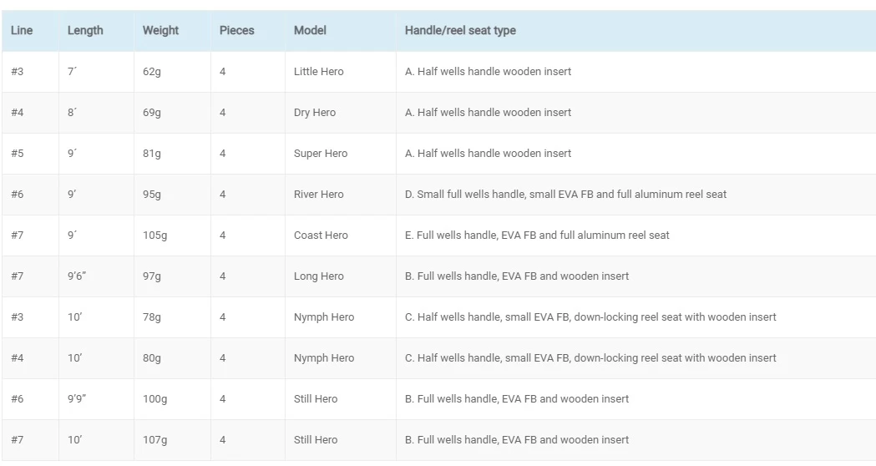Click the 9'9" length value
The width and height of the screenshot is (876, 466).
(77, 399)
